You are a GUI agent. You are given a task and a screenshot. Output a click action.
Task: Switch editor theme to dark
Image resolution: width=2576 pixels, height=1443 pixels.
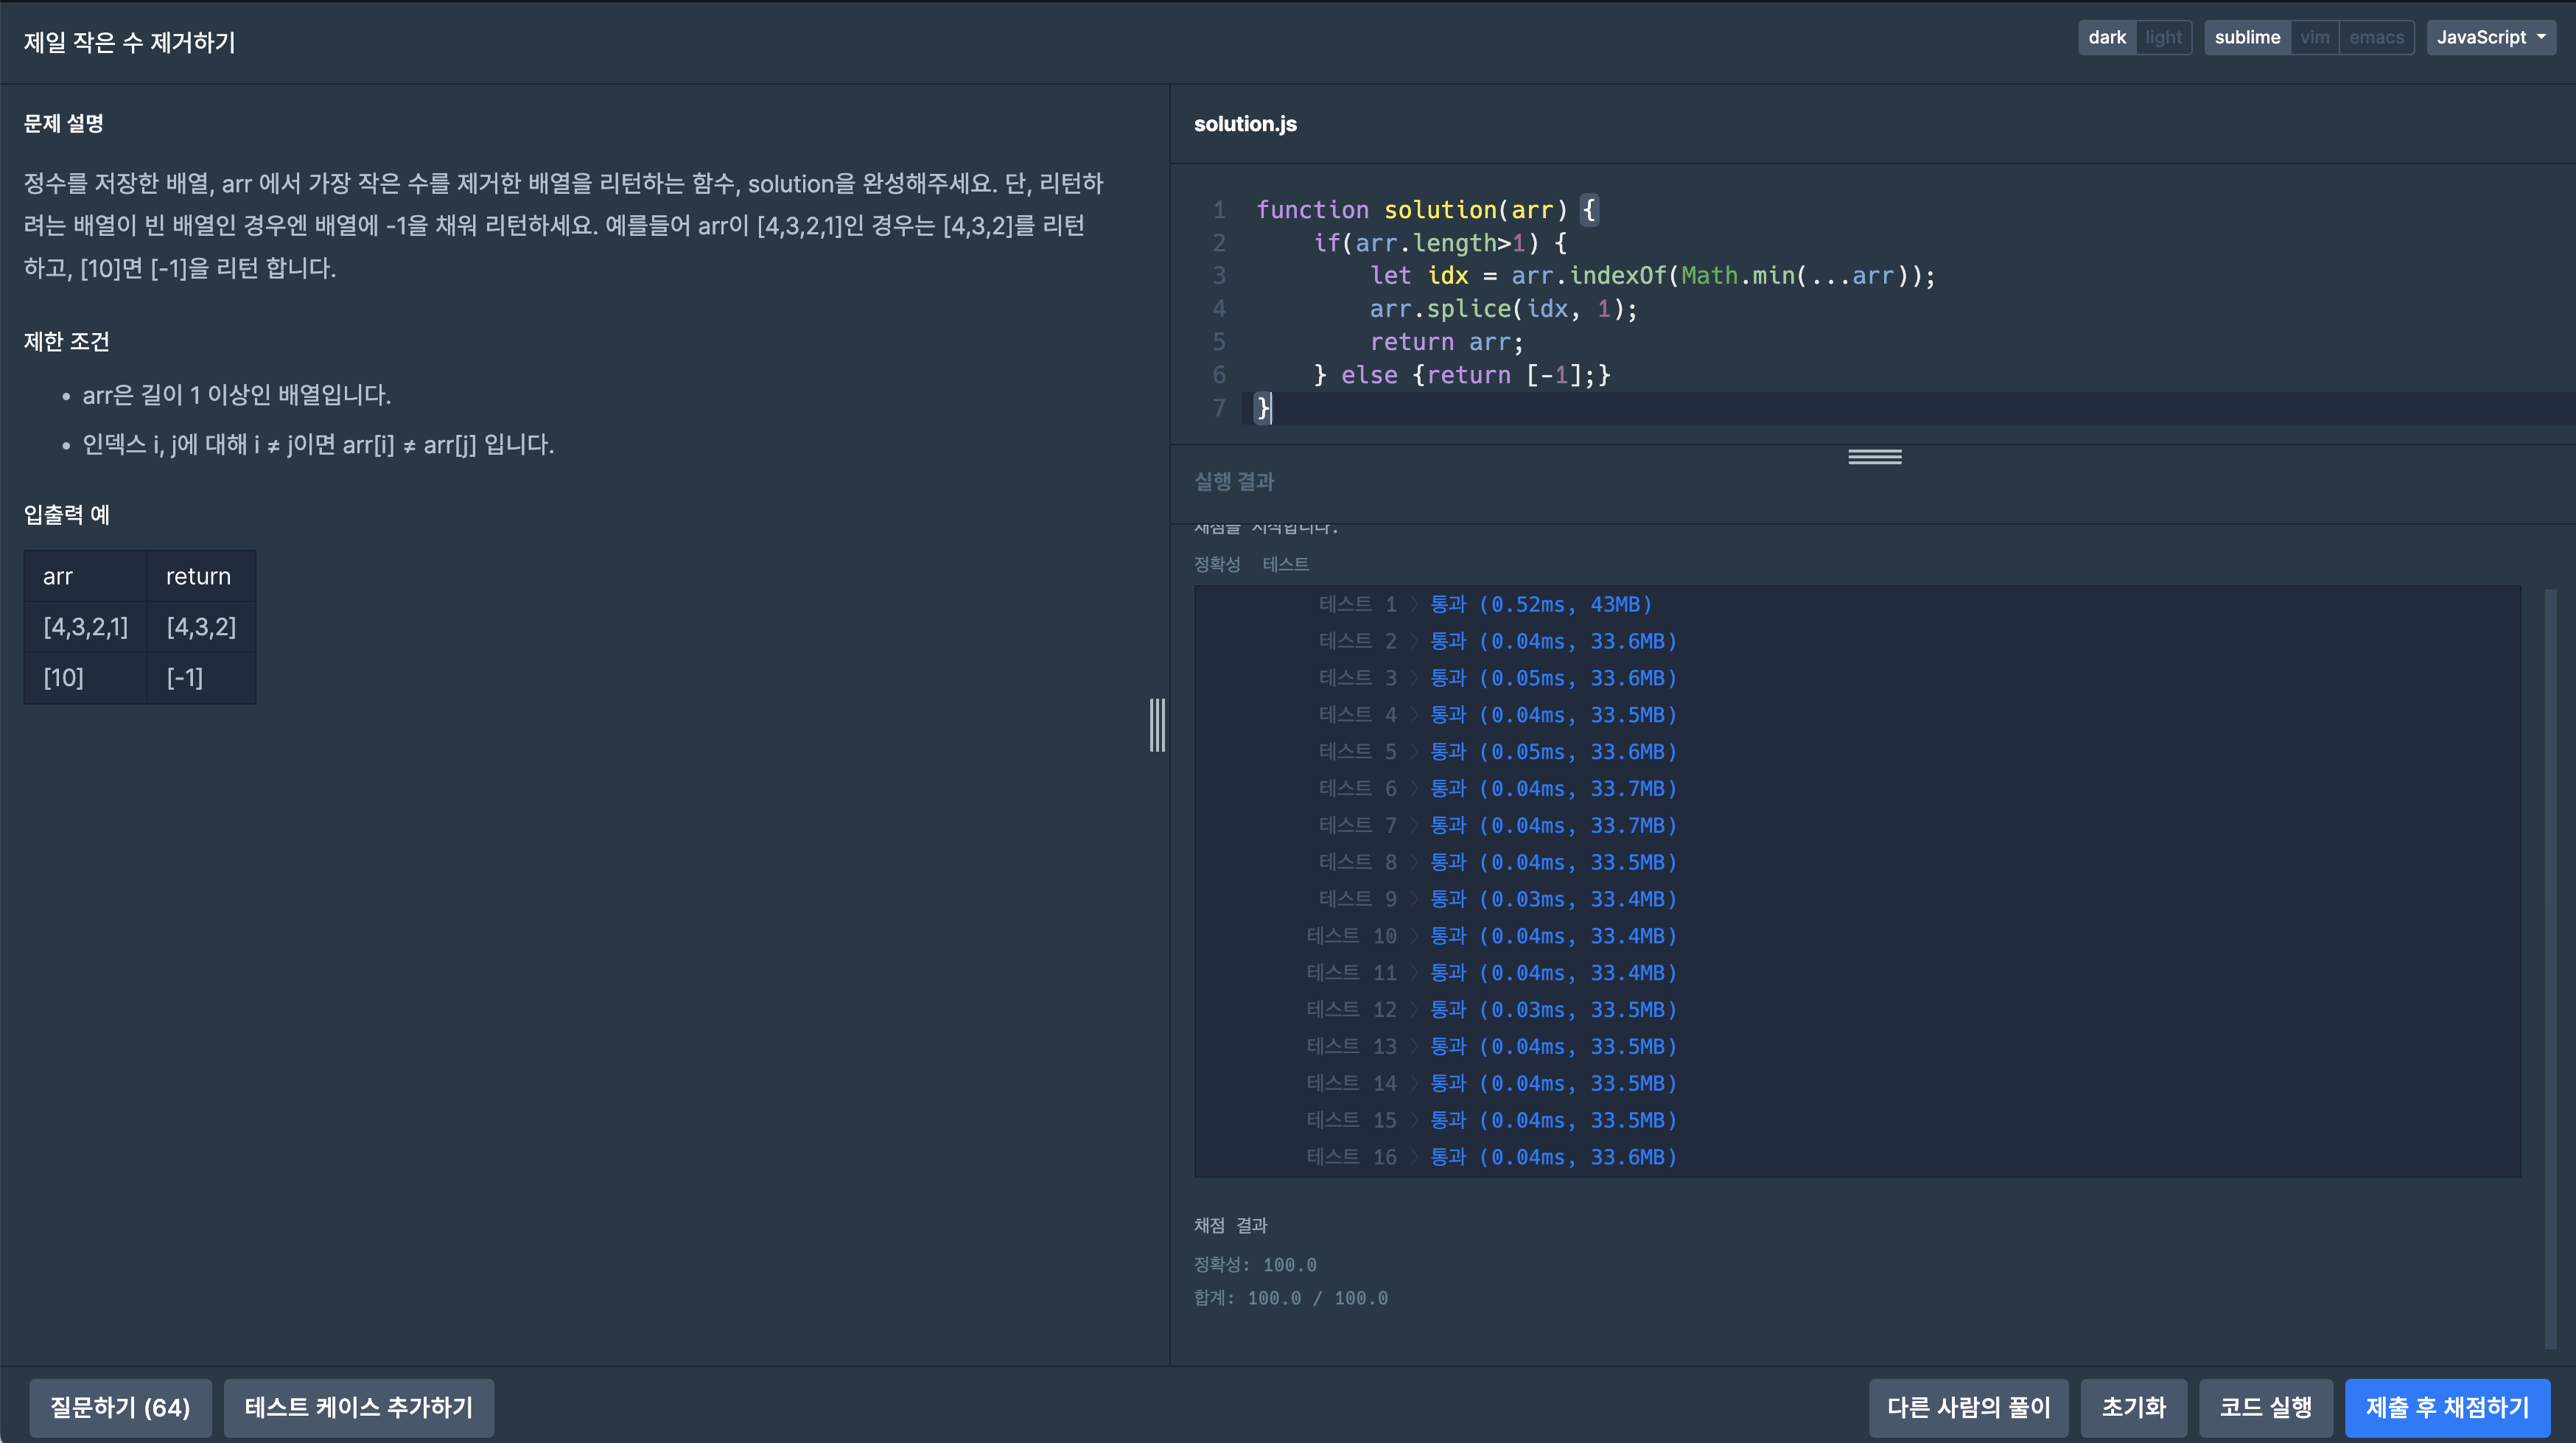[2106, 37]
